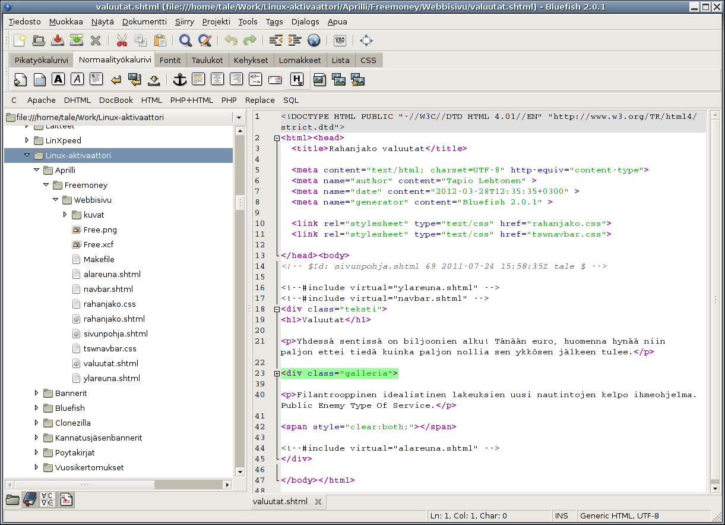Screen dimensions: 725x525
Task: Click the SQL custom menu button
Action: pos(291,100)
